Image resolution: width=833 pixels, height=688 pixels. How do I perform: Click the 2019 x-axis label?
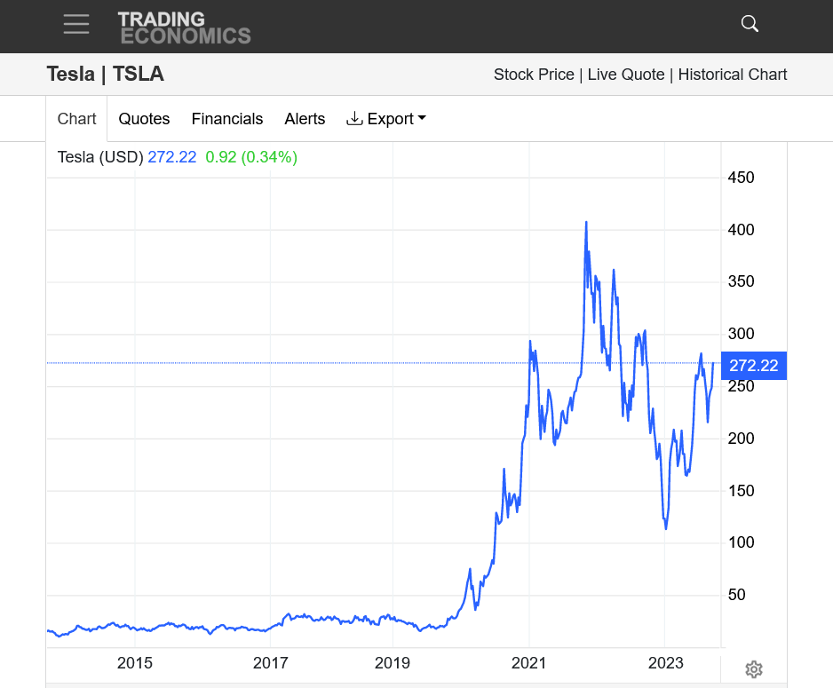392,663
